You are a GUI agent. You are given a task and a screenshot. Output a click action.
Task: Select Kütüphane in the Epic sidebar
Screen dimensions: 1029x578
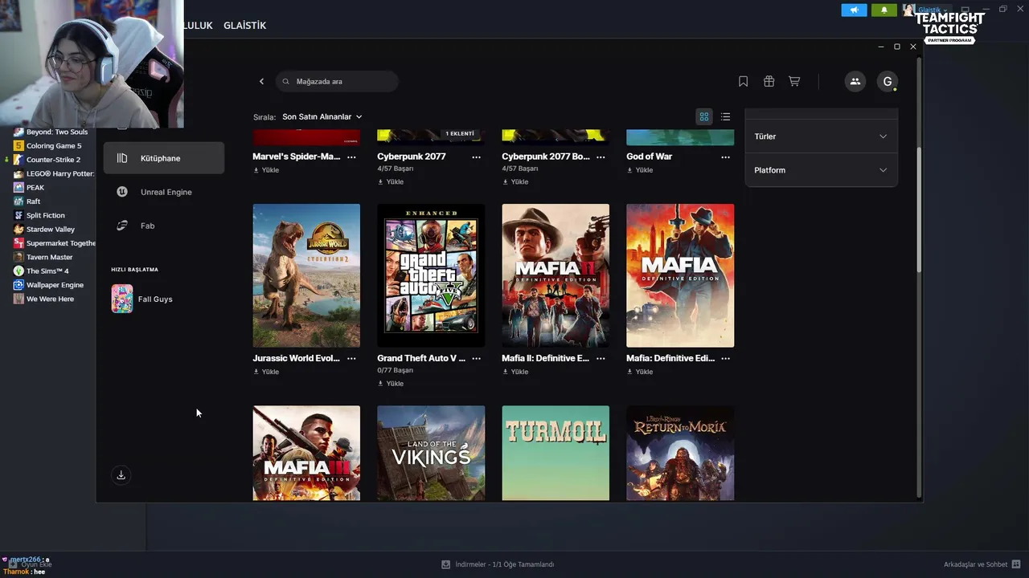pyautogui.click(x=164, y=158)
